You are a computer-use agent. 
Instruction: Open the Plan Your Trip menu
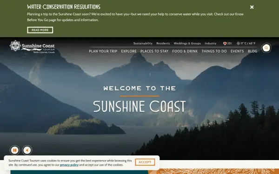[x=103, y=51]
